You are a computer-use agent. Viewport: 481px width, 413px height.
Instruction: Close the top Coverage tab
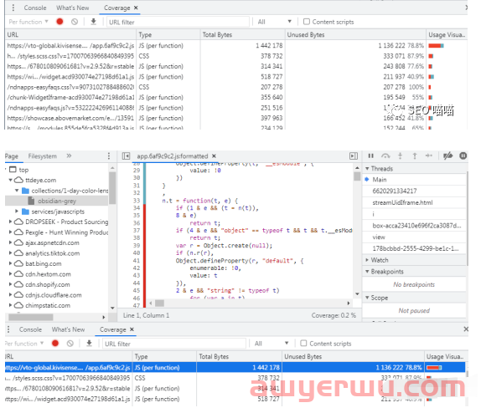(x=136, y=8)
